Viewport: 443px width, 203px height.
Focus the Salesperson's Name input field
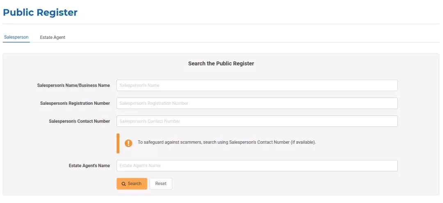point(257,86)
